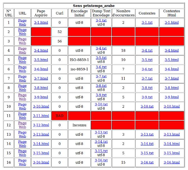The height and width of the screenshot is (170, 188).
Task: Select the red 'BAD' curl cell
Action: (60, 116)
